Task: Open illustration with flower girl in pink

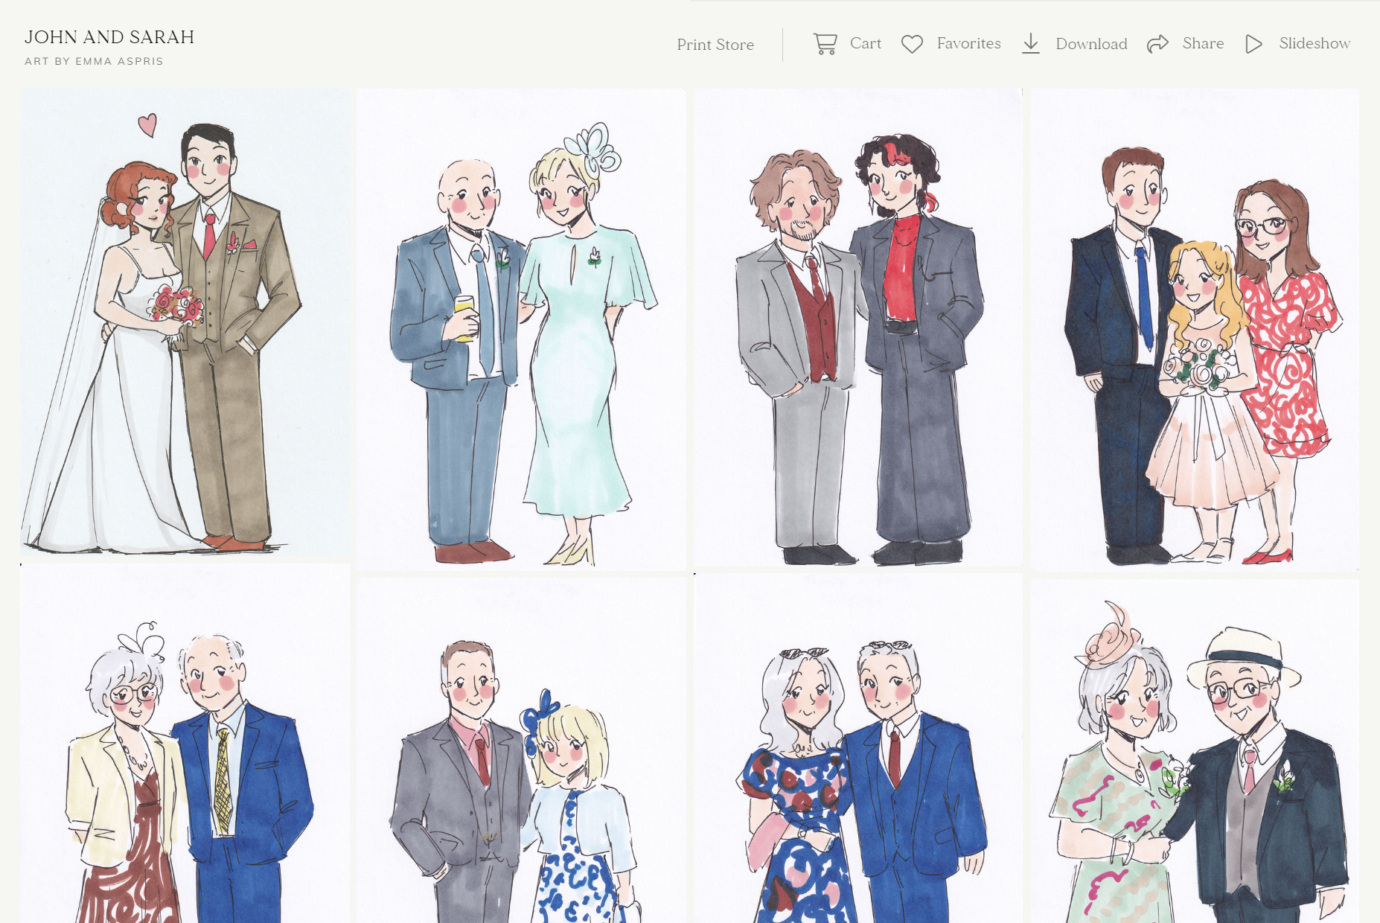Action: click(1195, 329)
